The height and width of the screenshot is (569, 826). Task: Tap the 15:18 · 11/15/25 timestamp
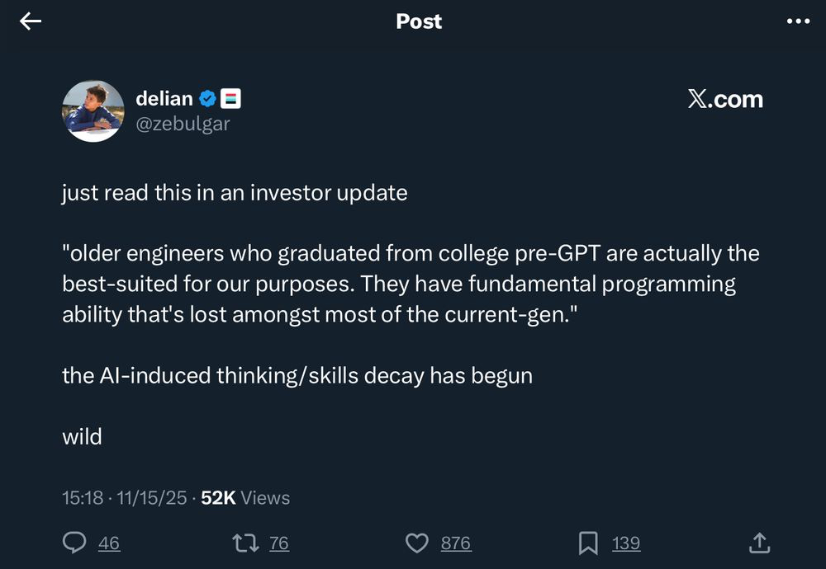pyautogui.click(x=124, y=498)
